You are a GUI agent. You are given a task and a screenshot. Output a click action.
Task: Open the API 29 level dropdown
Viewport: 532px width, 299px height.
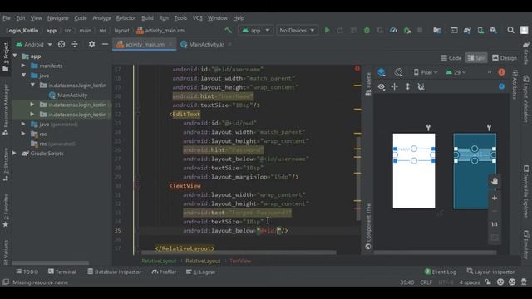(x=456, y=72)
